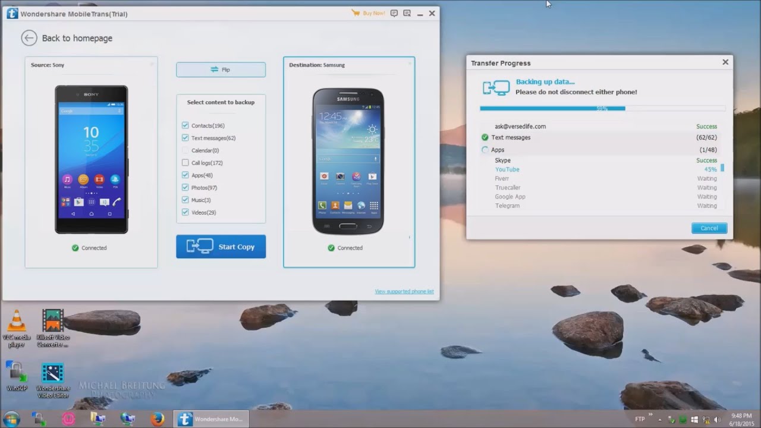Click the second taskbar icon with green arrow
This screenshot has height=428, width=761.
pyautogui.click(x=39, y=418)
